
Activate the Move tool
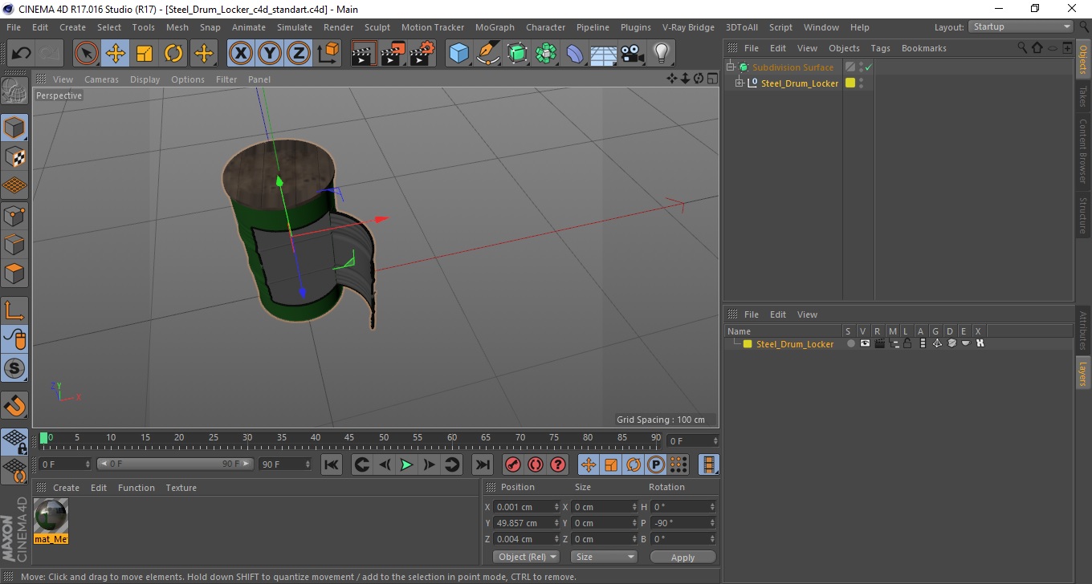pyautogui.click(x=116, y=54)
